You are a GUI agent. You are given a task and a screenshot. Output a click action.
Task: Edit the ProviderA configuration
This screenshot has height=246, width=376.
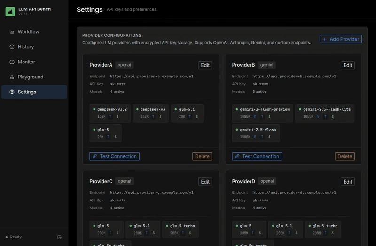tap(205, 65)
